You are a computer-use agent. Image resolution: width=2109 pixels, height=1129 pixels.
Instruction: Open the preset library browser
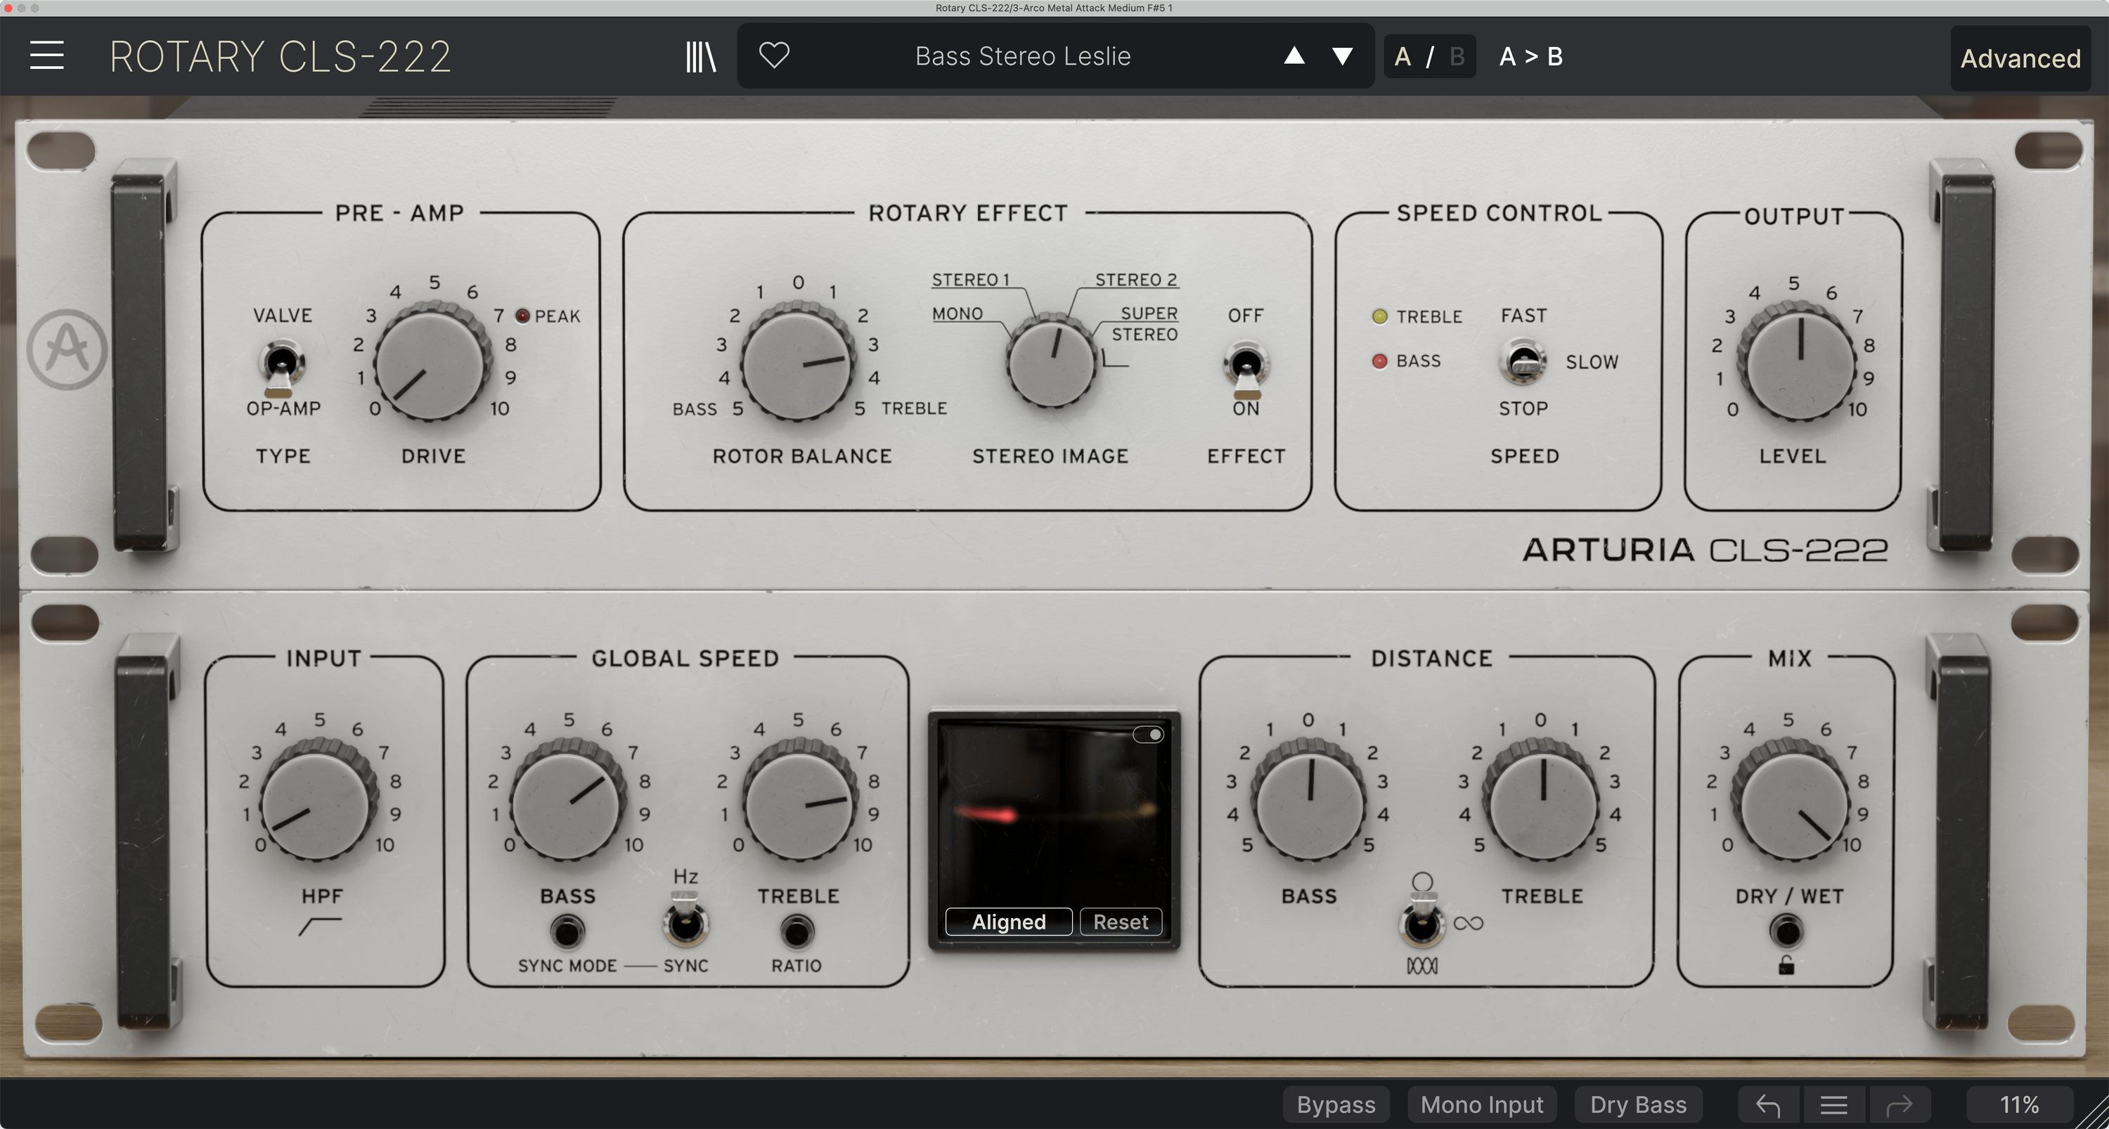700,56
